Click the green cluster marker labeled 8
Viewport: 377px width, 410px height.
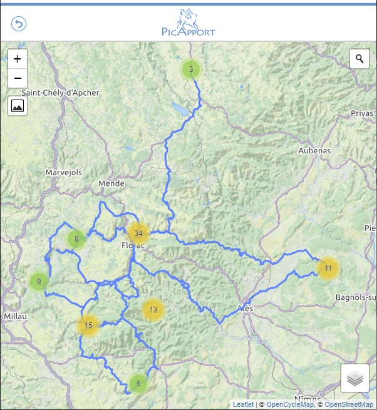coord(76,238)
